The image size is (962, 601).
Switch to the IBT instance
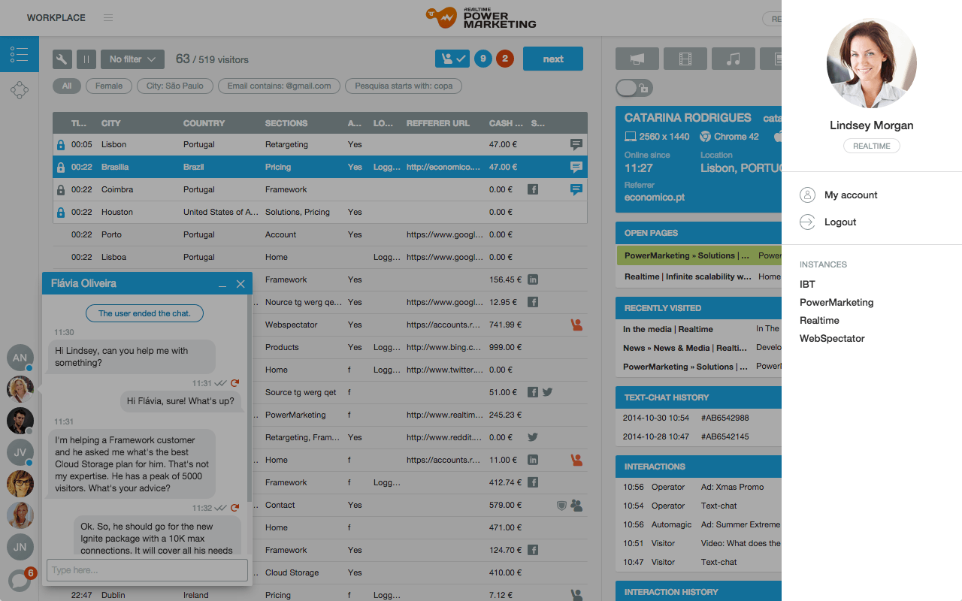click(807, 284)
